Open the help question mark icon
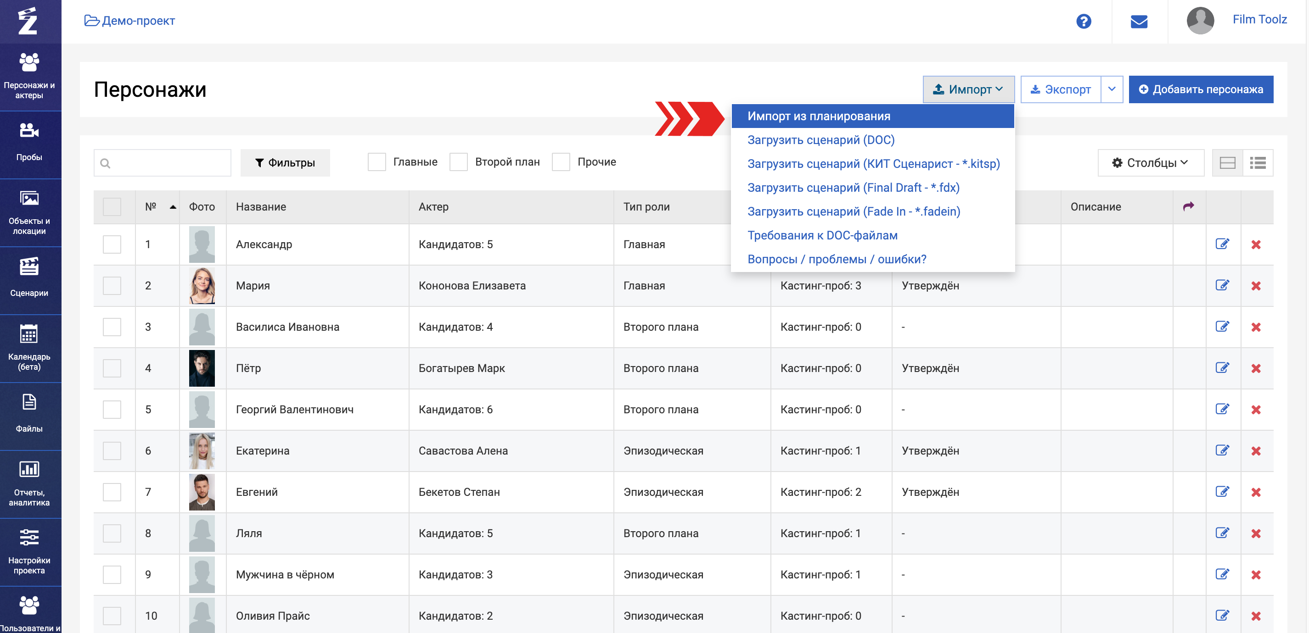 (x=1084, y=21)
